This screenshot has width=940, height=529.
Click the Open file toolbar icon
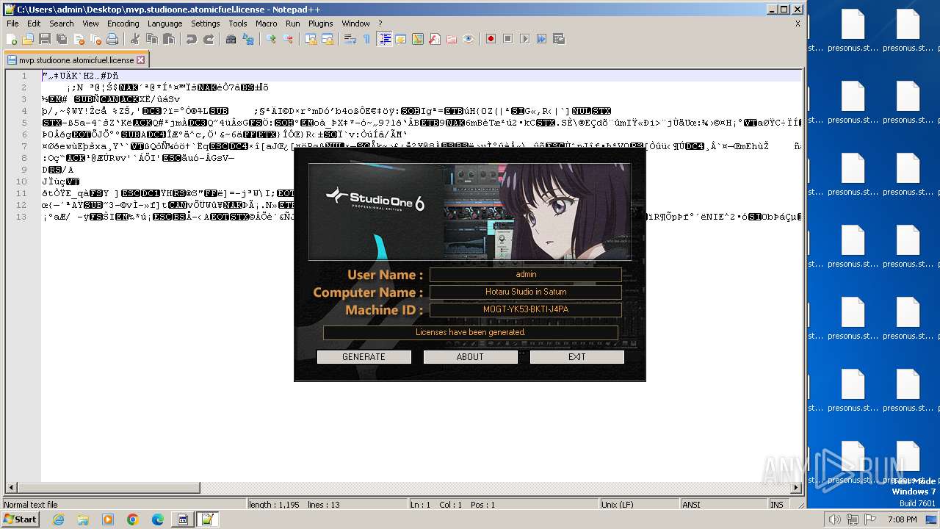coord(28,39)
